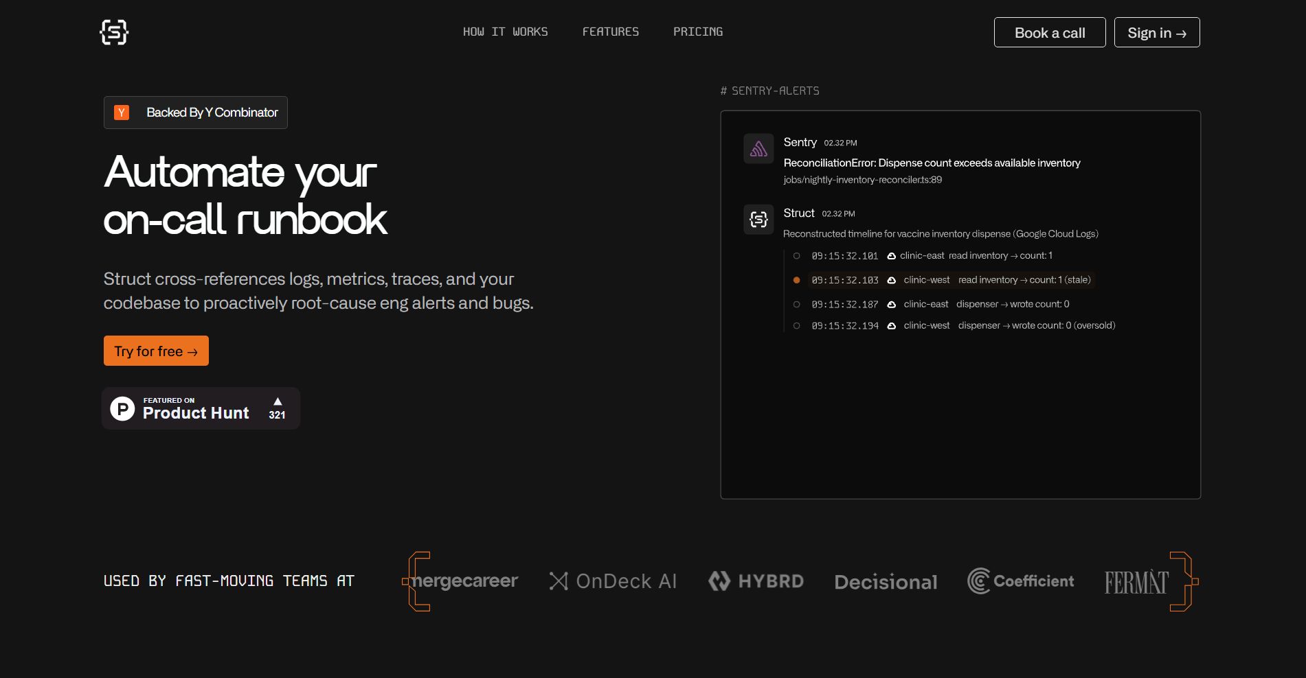This screenshot has width=1306, height=678.
Task: Click the Struct avatar icon in the chat
Action: coord(758,219)
